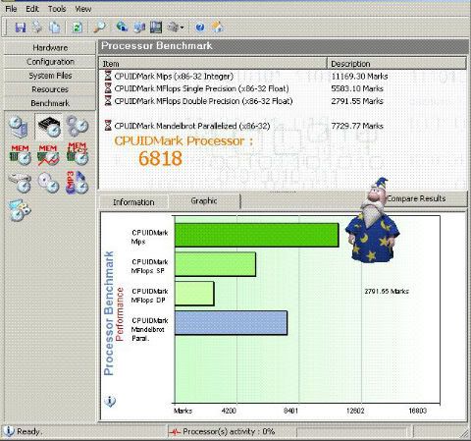Click the wizard character assistant
The height and width of the screenshot is (441, 471).
(372, 221)
